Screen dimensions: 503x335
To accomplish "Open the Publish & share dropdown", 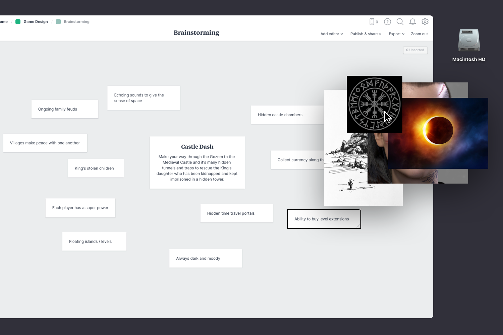I will (x=366, y=34).
